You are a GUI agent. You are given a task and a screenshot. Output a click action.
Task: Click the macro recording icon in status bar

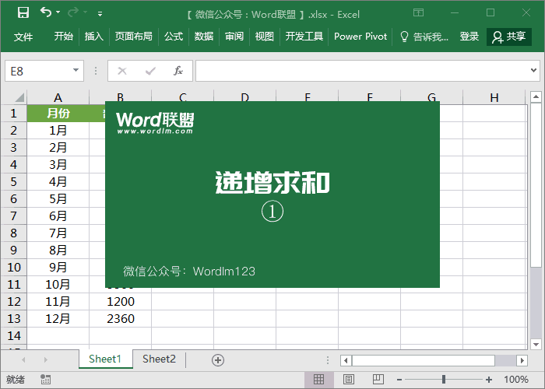pos(46,380)
